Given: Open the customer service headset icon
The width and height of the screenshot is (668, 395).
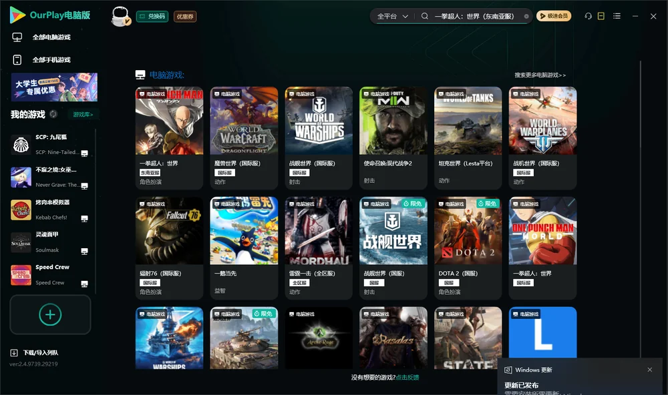Looking at the screenshot, I should tap(588, 16).
